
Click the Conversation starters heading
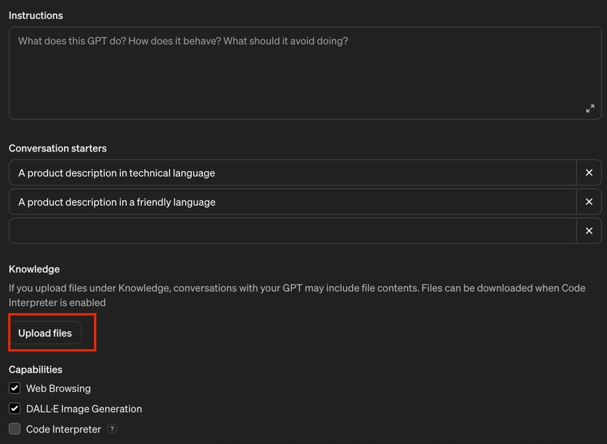click(x=58, y=149)
